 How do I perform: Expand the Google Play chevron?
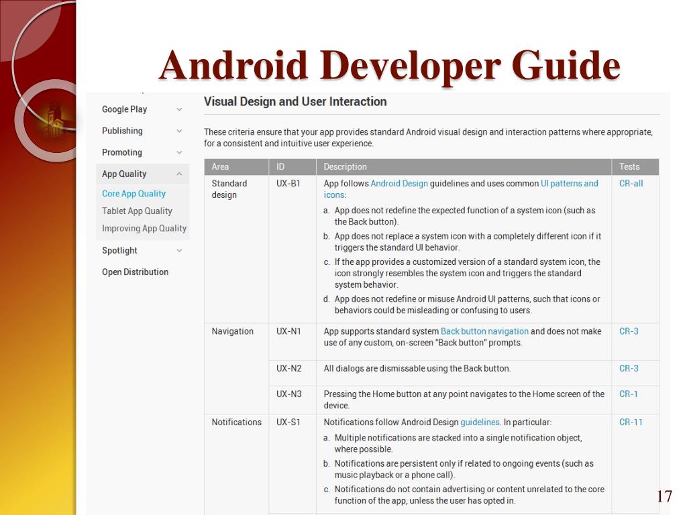(179, 109)
